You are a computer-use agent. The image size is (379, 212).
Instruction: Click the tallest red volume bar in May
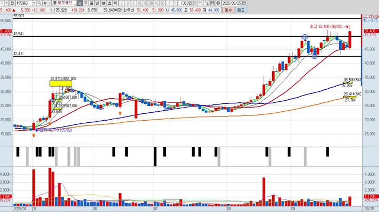(50, 187)
